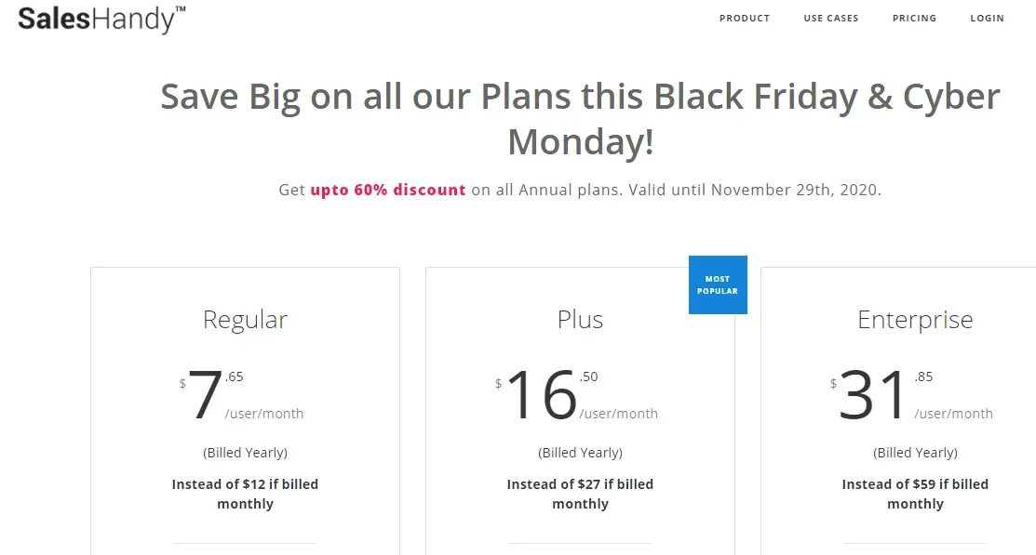Click the MOST POPULAR badge
The image size is (1036, 555).
coord(718,284)
